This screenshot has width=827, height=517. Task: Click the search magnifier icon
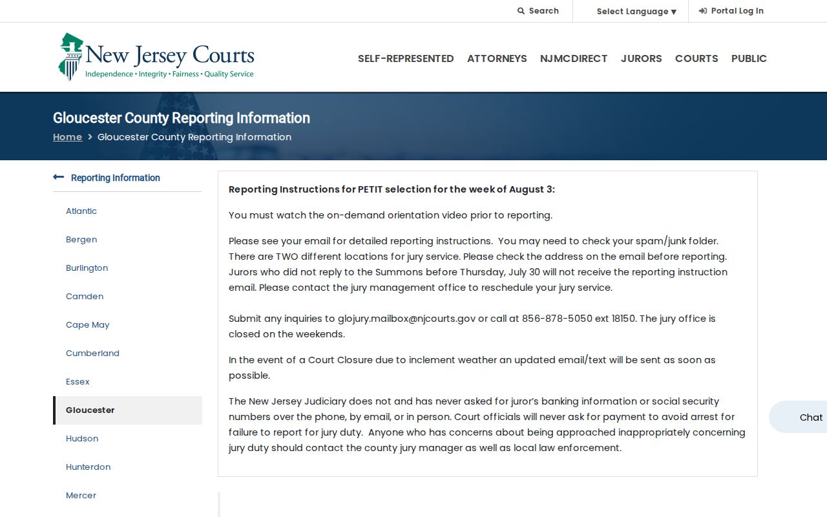click(x=521, y=11)
